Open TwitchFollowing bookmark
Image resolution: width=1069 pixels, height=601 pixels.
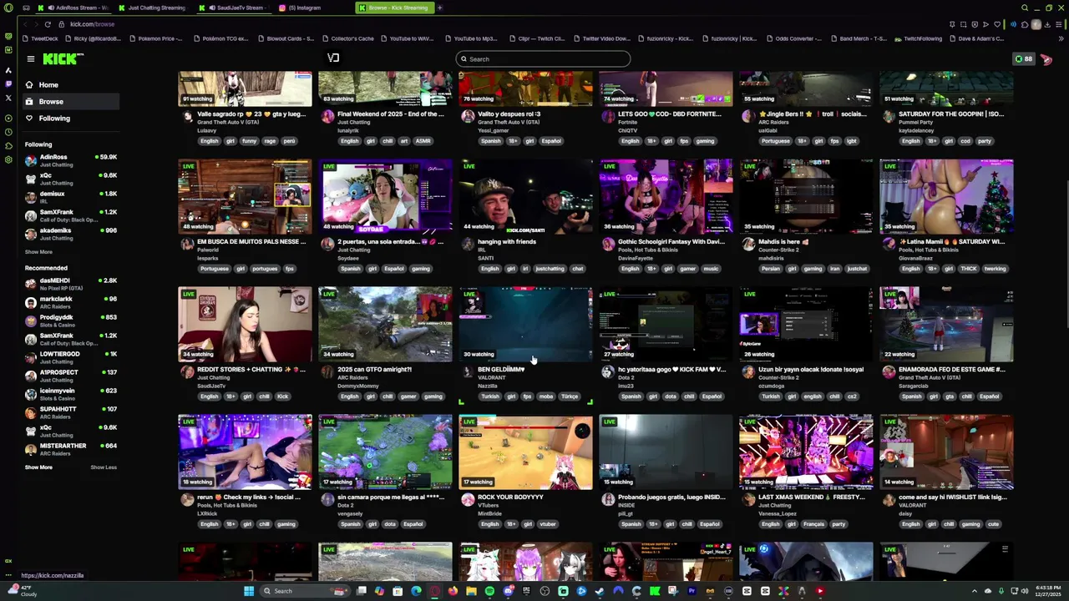coord(918,38)
